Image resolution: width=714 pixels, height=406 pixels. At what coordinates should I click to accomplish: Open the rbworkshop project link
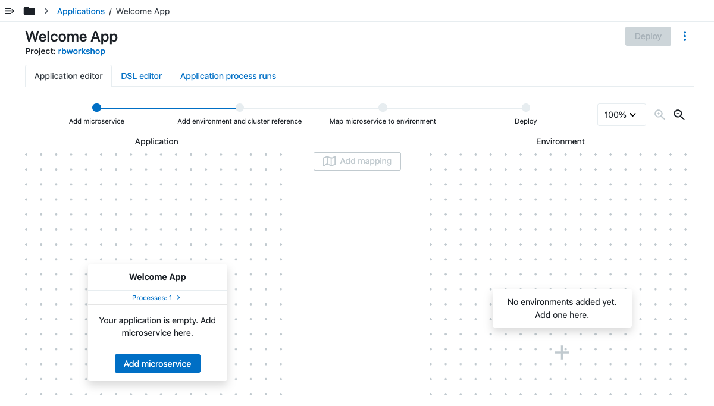click(82, 51)
